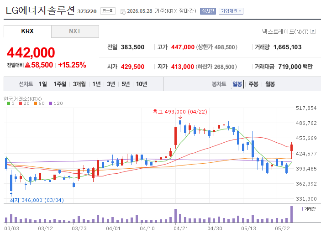
Task: Click the red 20-day average legend swatch
Action: click(20, 104)
